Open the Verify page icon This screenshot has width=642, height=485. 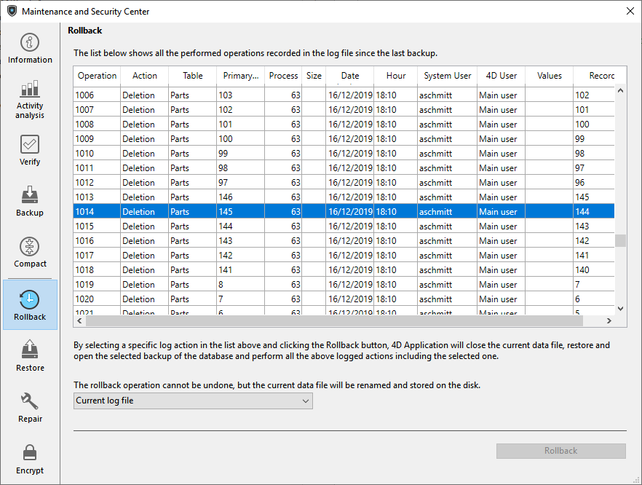click(x=30, y=145)
